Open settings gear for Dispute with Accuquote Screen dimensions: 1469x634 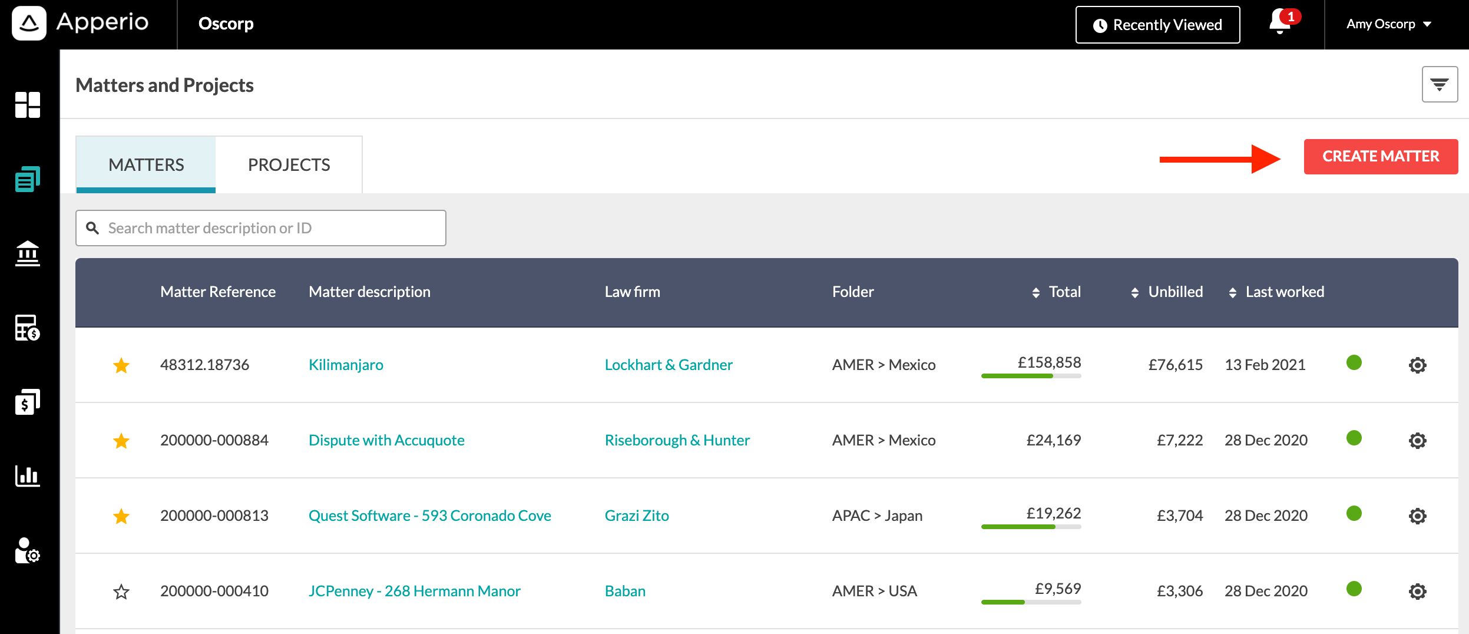[1417, 441]
